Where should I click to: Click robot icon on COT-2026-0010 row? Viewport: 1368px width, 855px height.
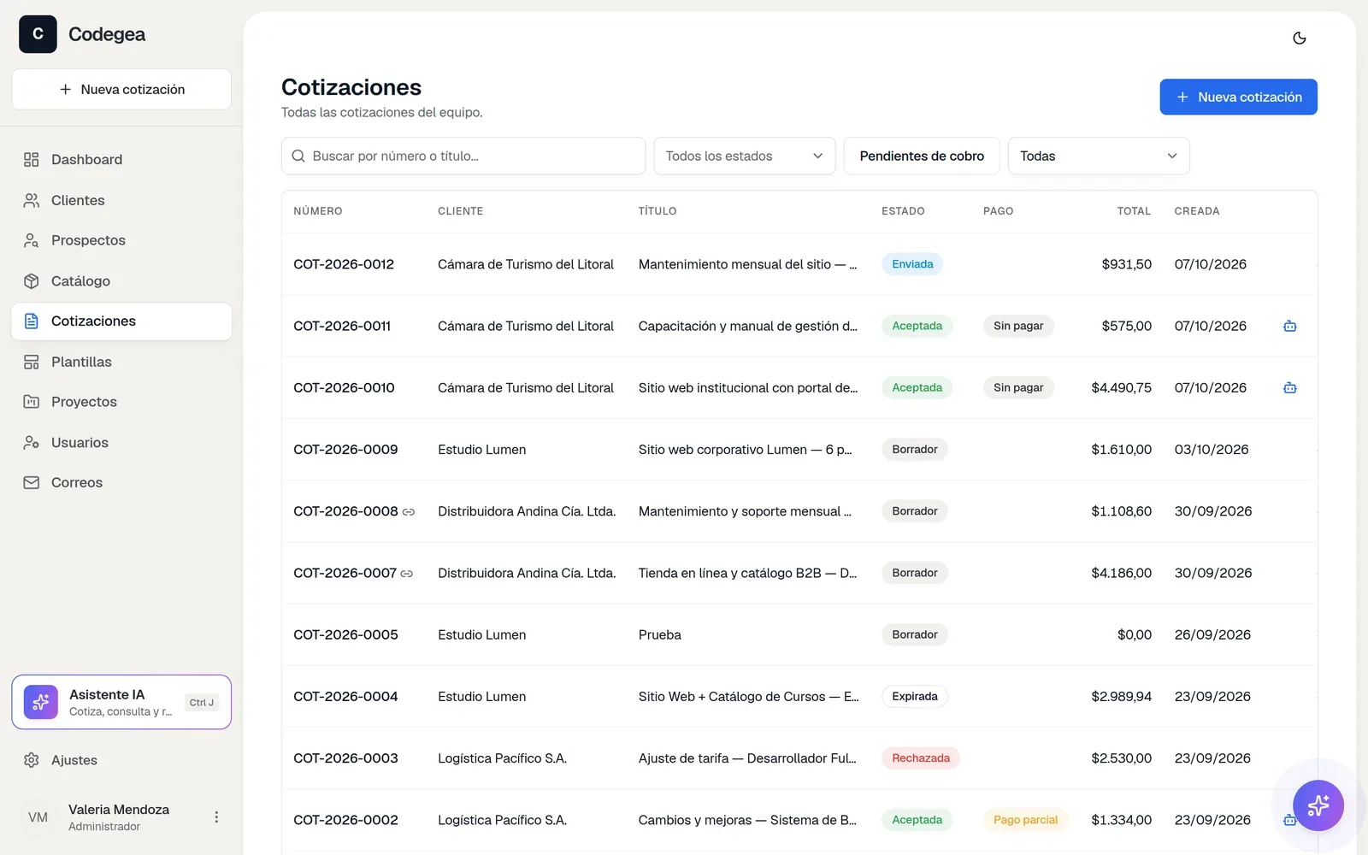1289,387
